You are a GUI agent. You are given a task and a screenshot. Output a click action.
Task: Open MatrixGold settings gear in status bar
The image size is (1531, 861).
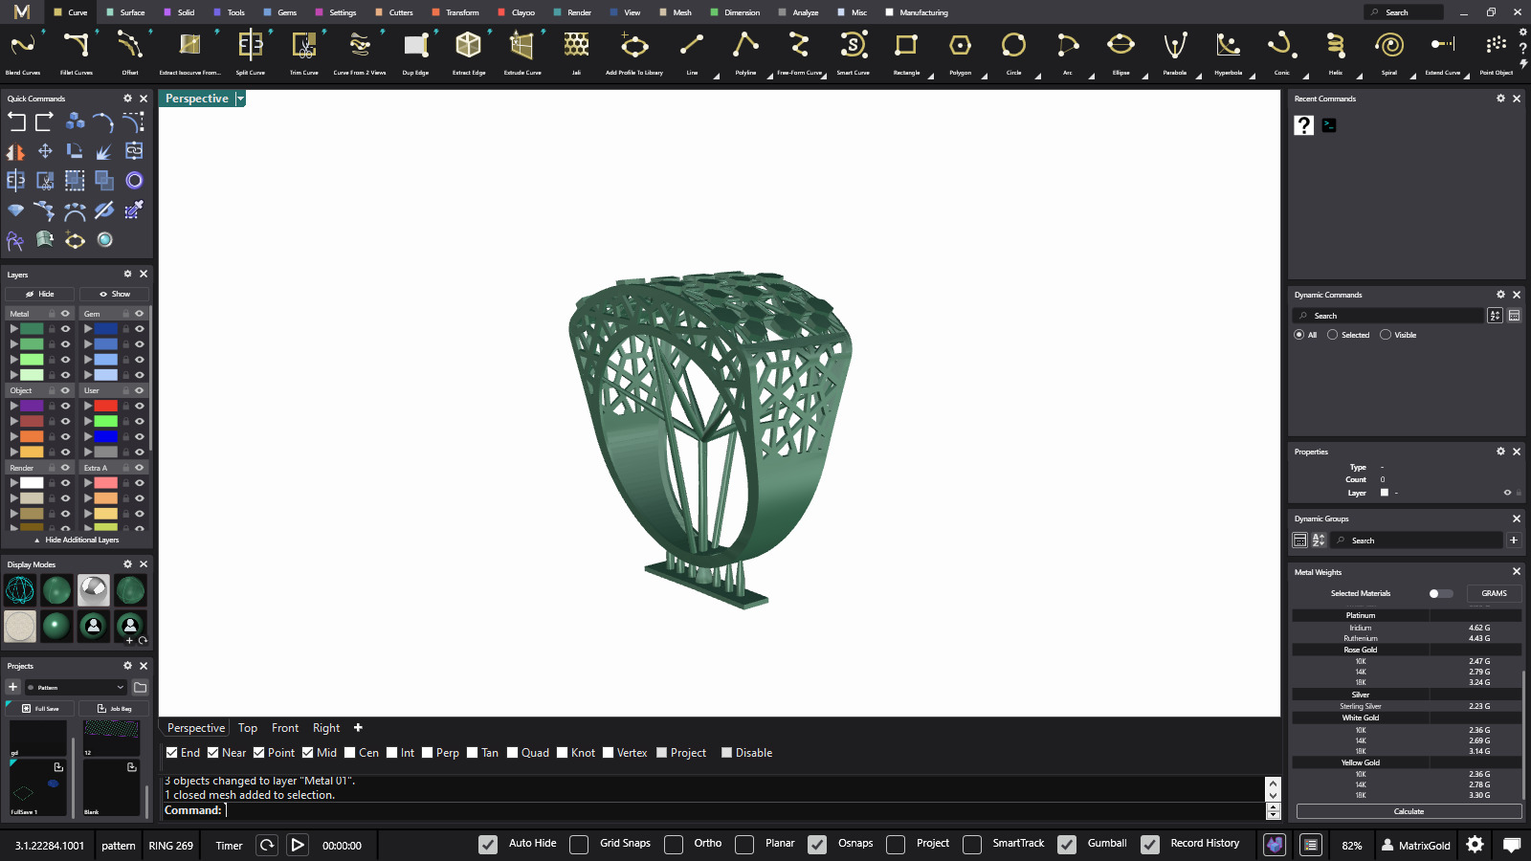tap(1475, 844)
